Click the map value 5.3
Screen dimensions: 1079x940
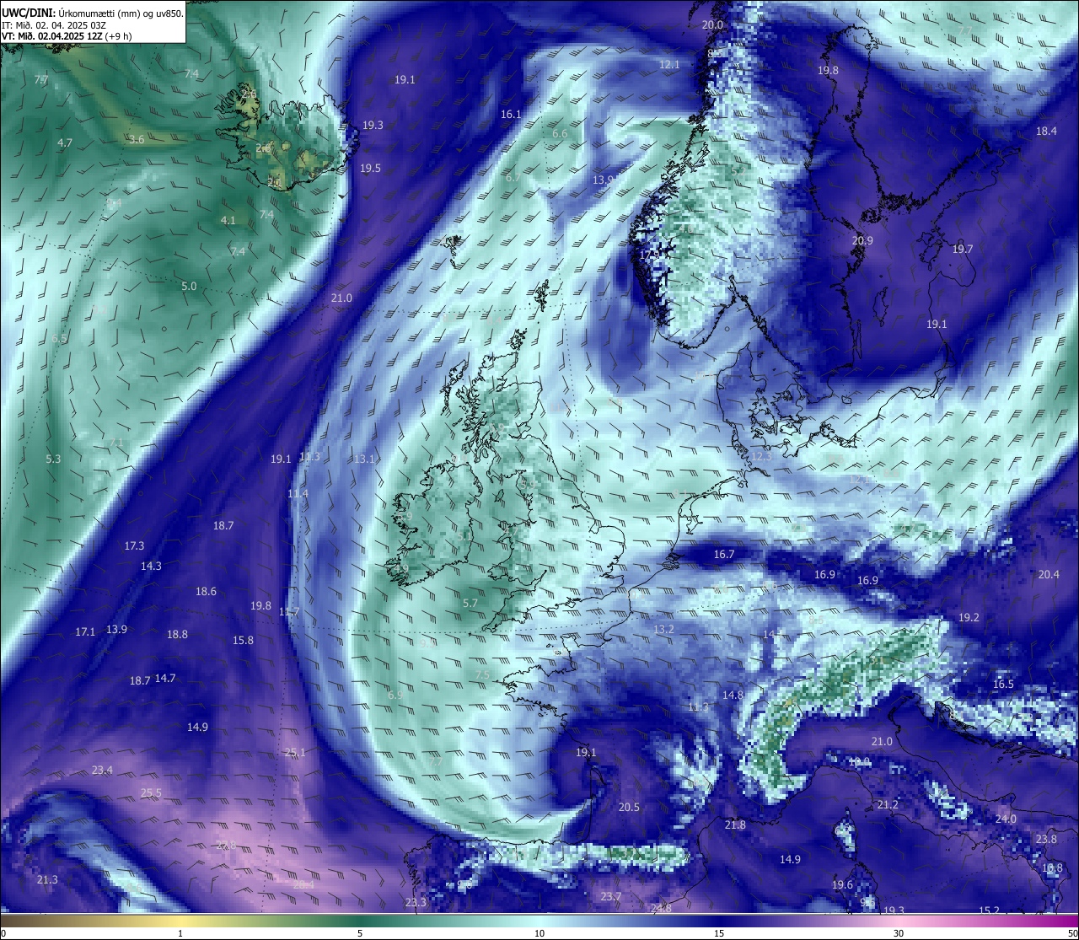coord(53,459)
